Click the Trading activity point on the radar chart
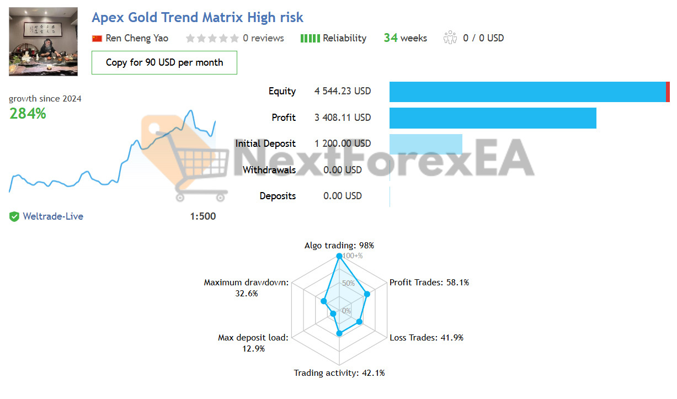Screen dimensions: 677x399 (340, 333)
